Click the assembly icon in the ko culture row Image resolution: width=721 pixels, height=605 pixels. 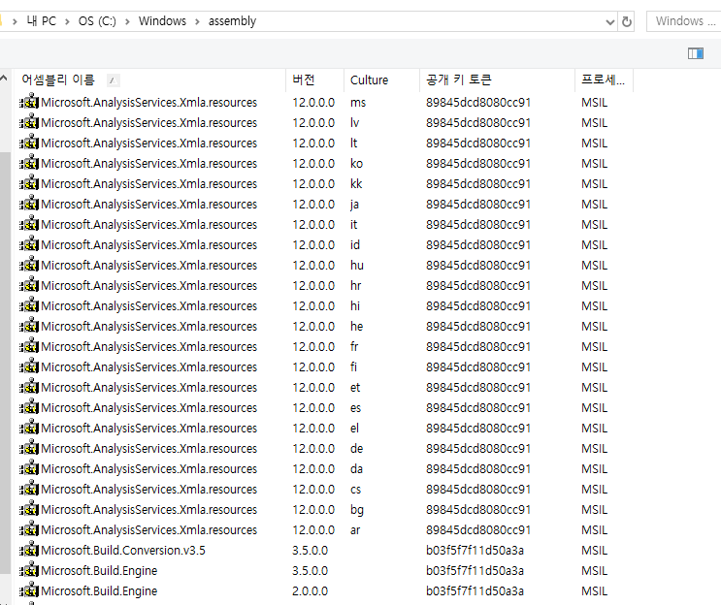pos(29,163)
